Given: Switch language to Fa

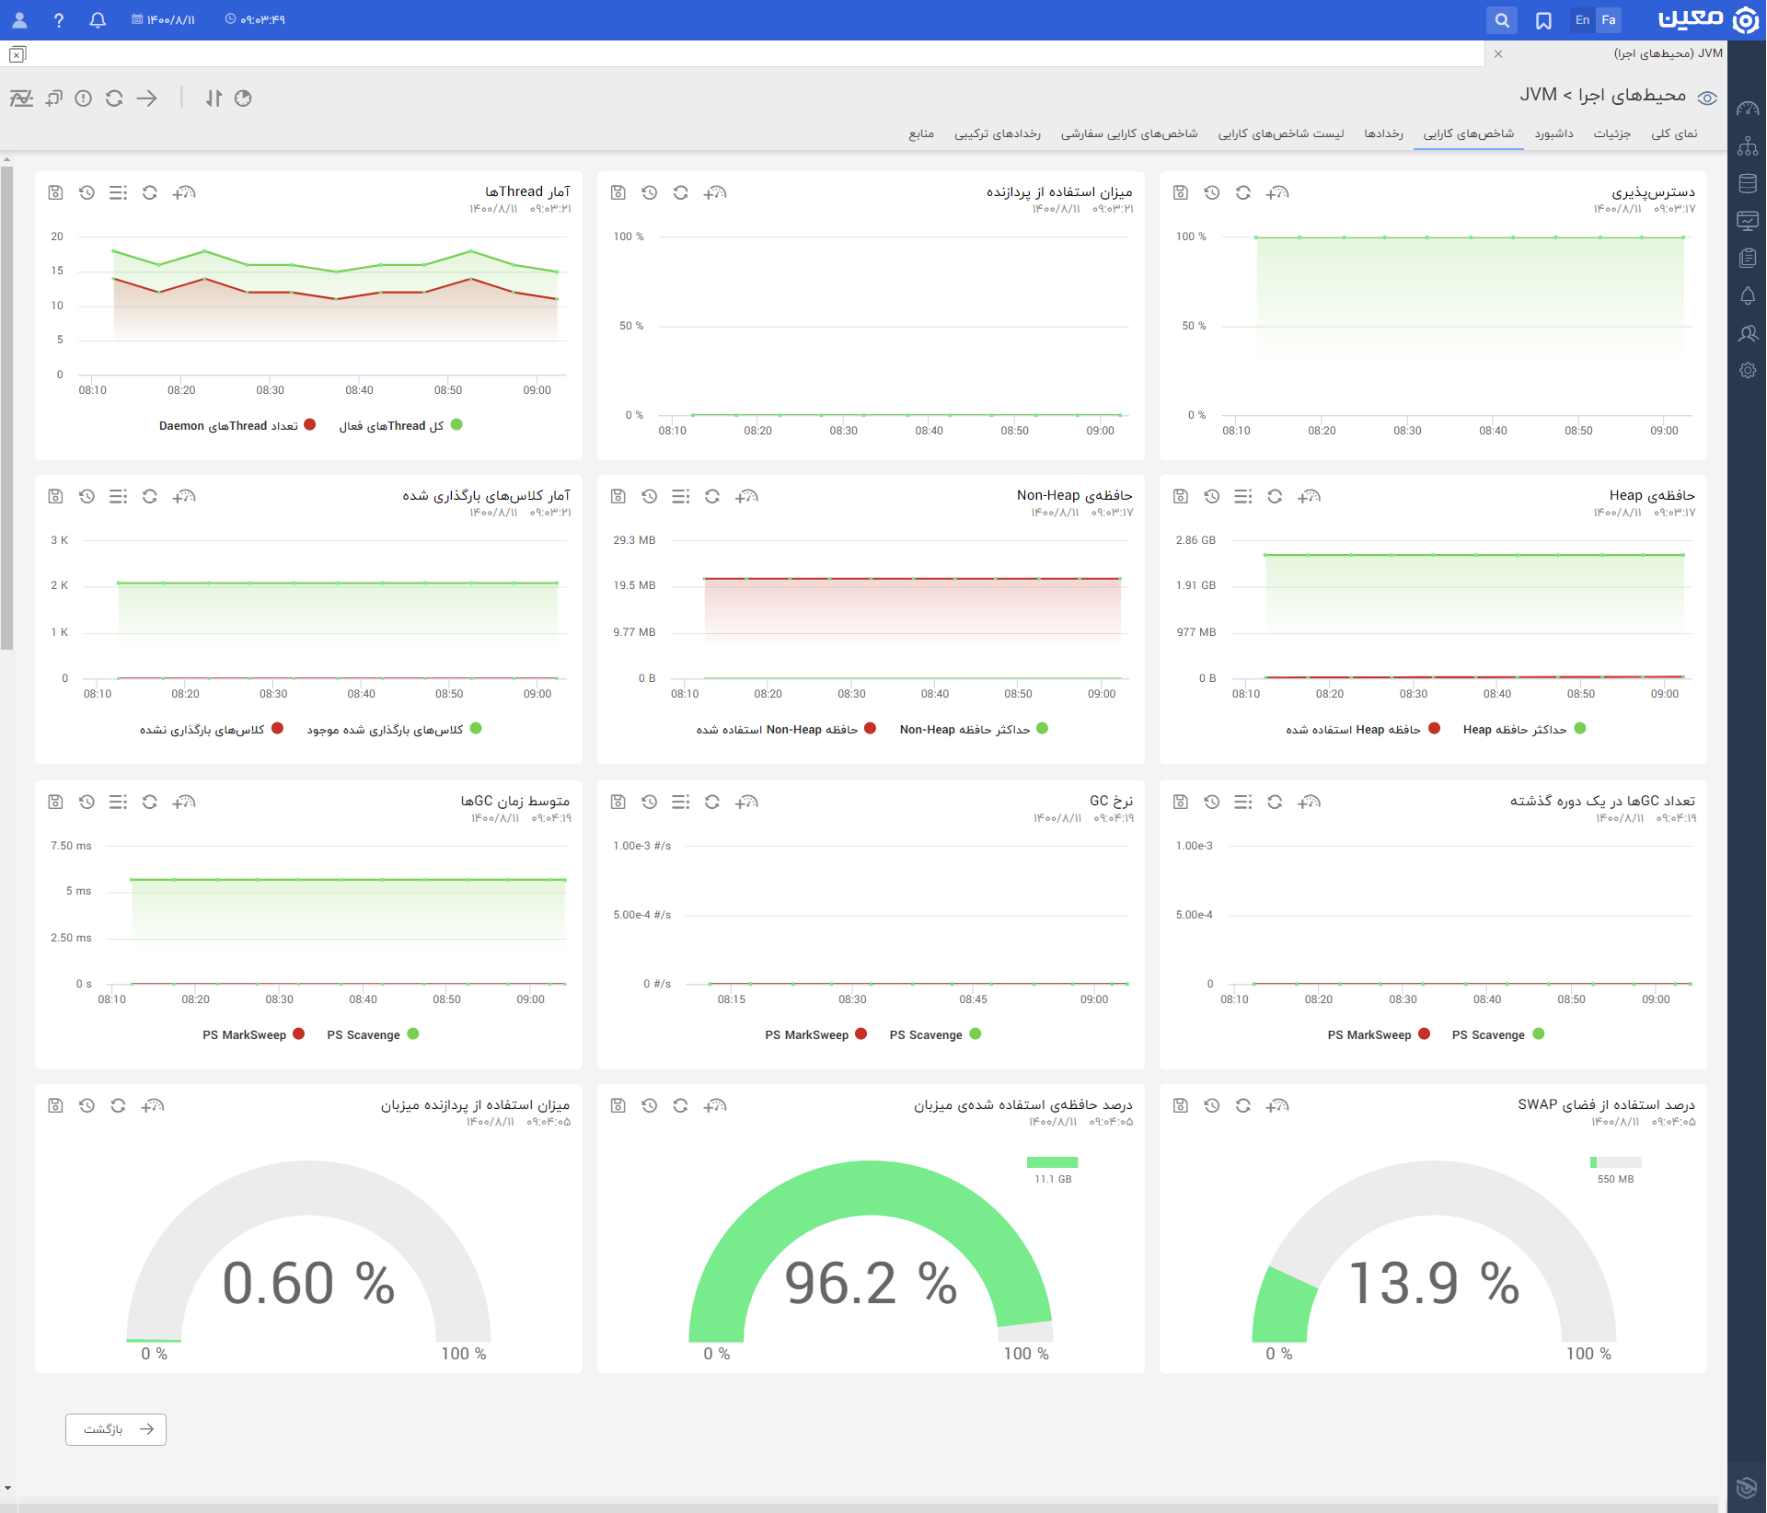Looking at the screenshot, I should coord(1609,19).
